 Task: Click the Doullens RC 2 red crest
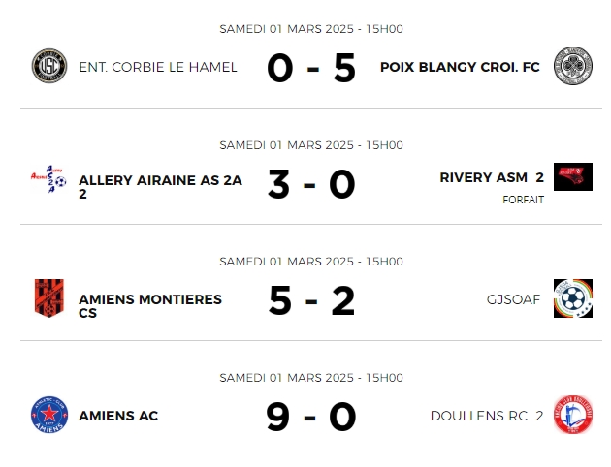point(573,415)
